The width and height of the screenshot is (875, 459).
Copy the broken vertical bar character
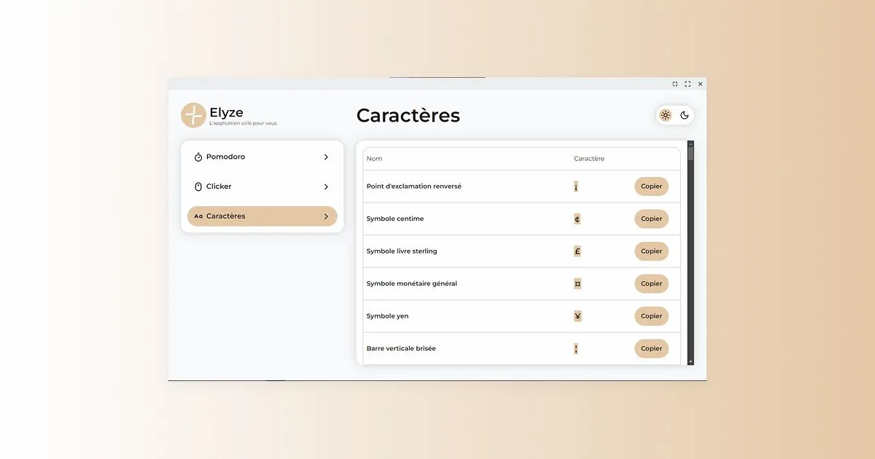651,348
